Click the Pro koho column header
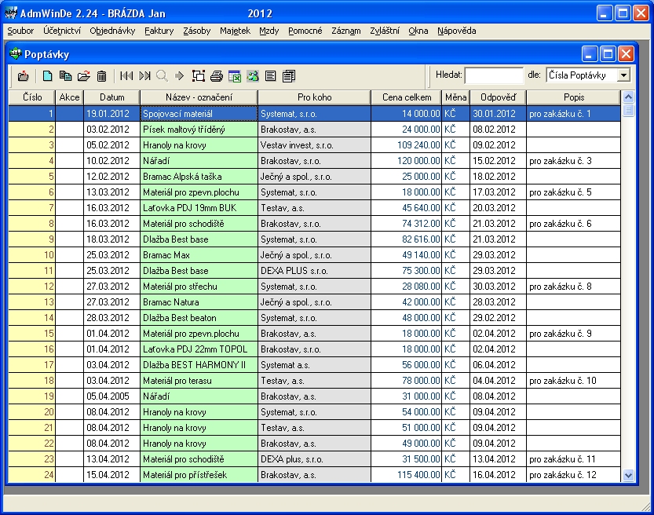The image size is (654, 515). click(x=315, y=97)
